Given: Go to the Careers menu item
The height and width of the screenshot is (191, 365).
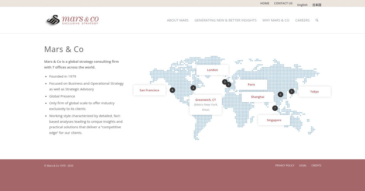Looking at the screenshot, I should click(x=302, y=20).
